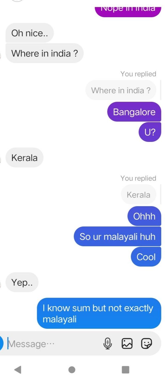Image resolution: width=165 pixels, height=380 pixels.
Task: Select the 'Cool' sent message bubble
Action: pos(146,257)
